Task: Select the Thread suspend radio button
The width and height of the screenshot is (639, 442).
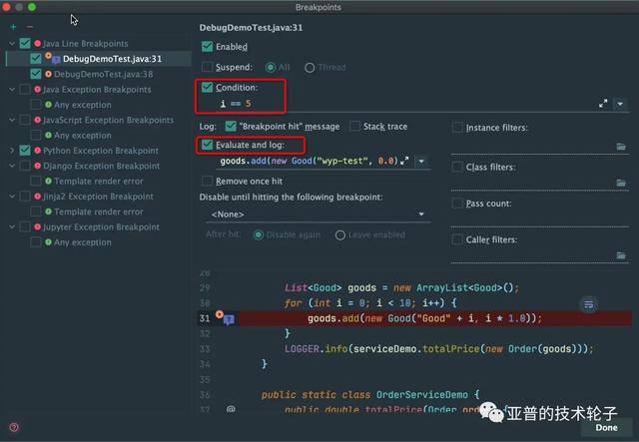Action: 310,67
